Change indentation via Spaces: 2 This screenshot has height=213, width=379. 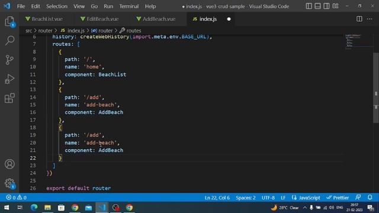(246, 198)
